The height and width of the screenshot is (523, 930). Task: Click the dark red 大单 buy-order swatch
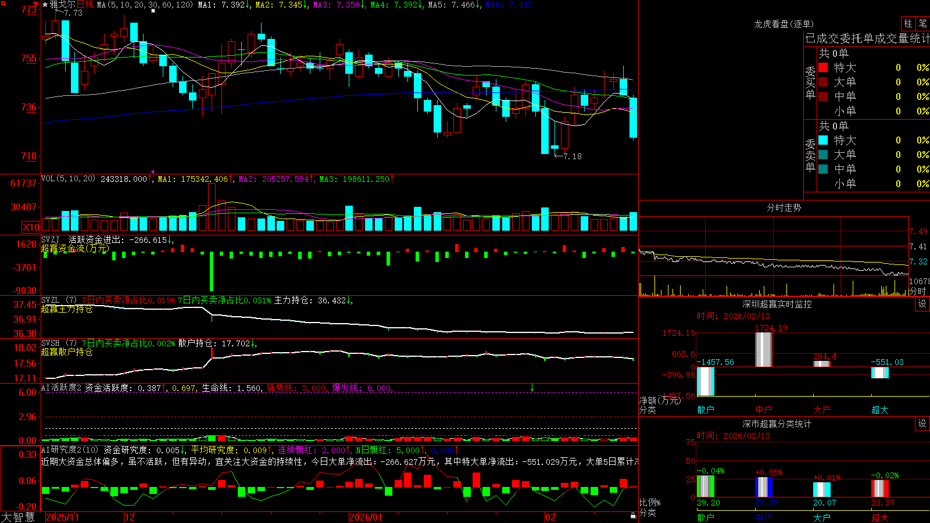pyautogui.click(x=823, y=82)
